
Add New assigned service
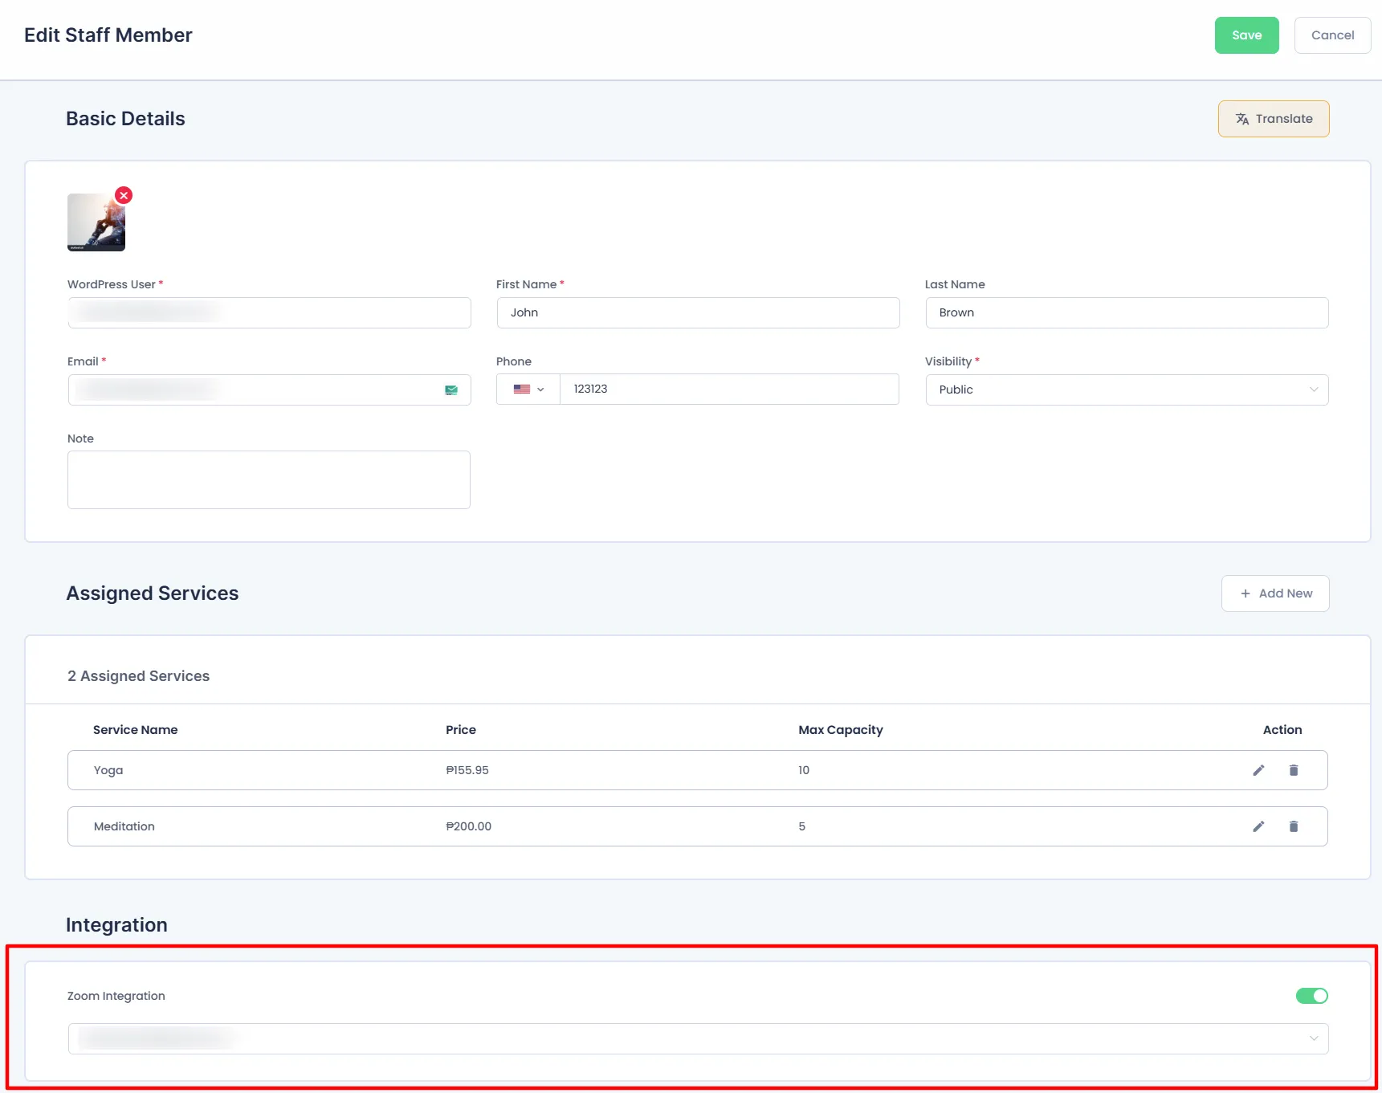(x=1275, y=593)
